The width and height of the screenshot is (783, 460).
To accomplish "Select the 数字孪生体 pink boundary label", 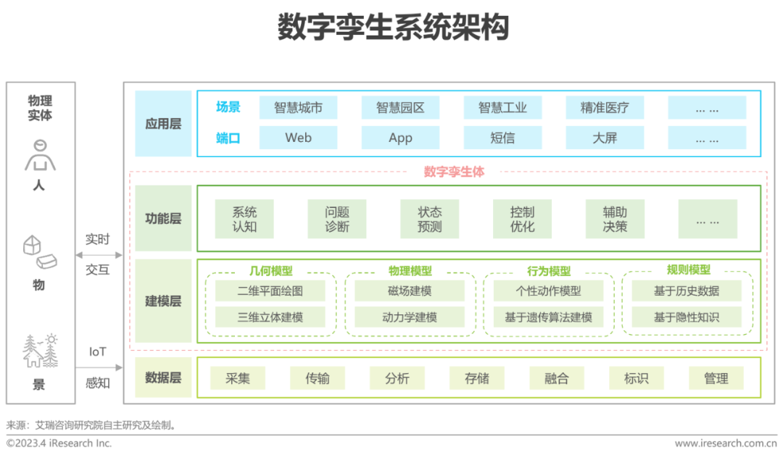I will coord(455,172).
